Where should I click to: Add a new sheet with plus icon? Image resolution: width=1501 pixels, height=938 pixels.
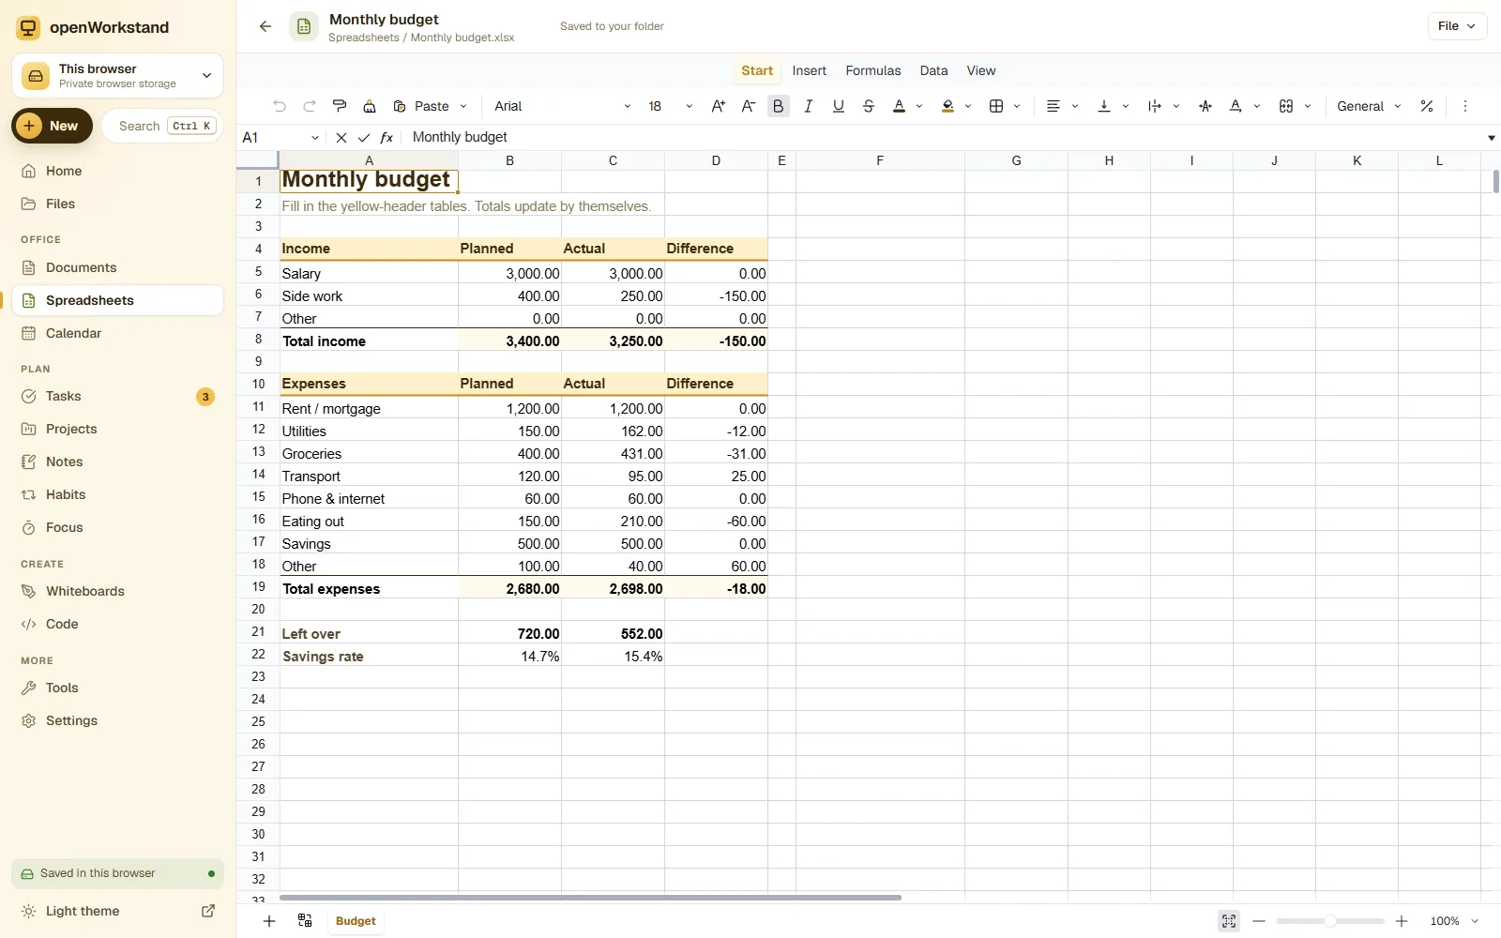(x=269, y=921)
